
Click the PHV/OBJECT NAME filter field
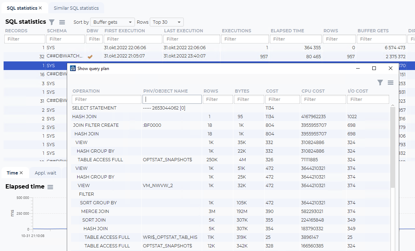pos(172,99)
